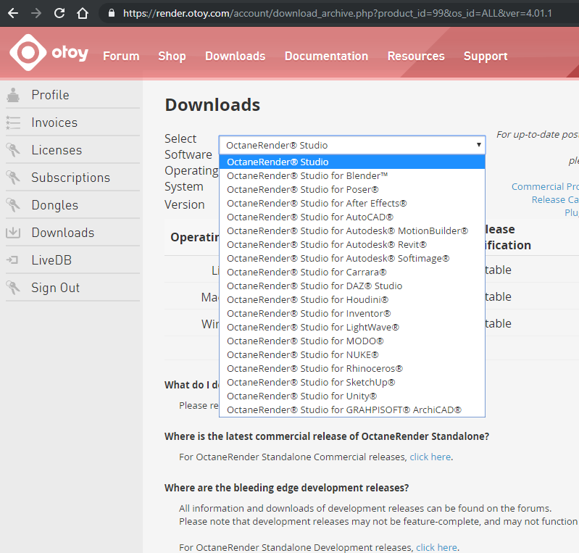Choose OctaneRender® Studio for Unity®

pos(352,396)
